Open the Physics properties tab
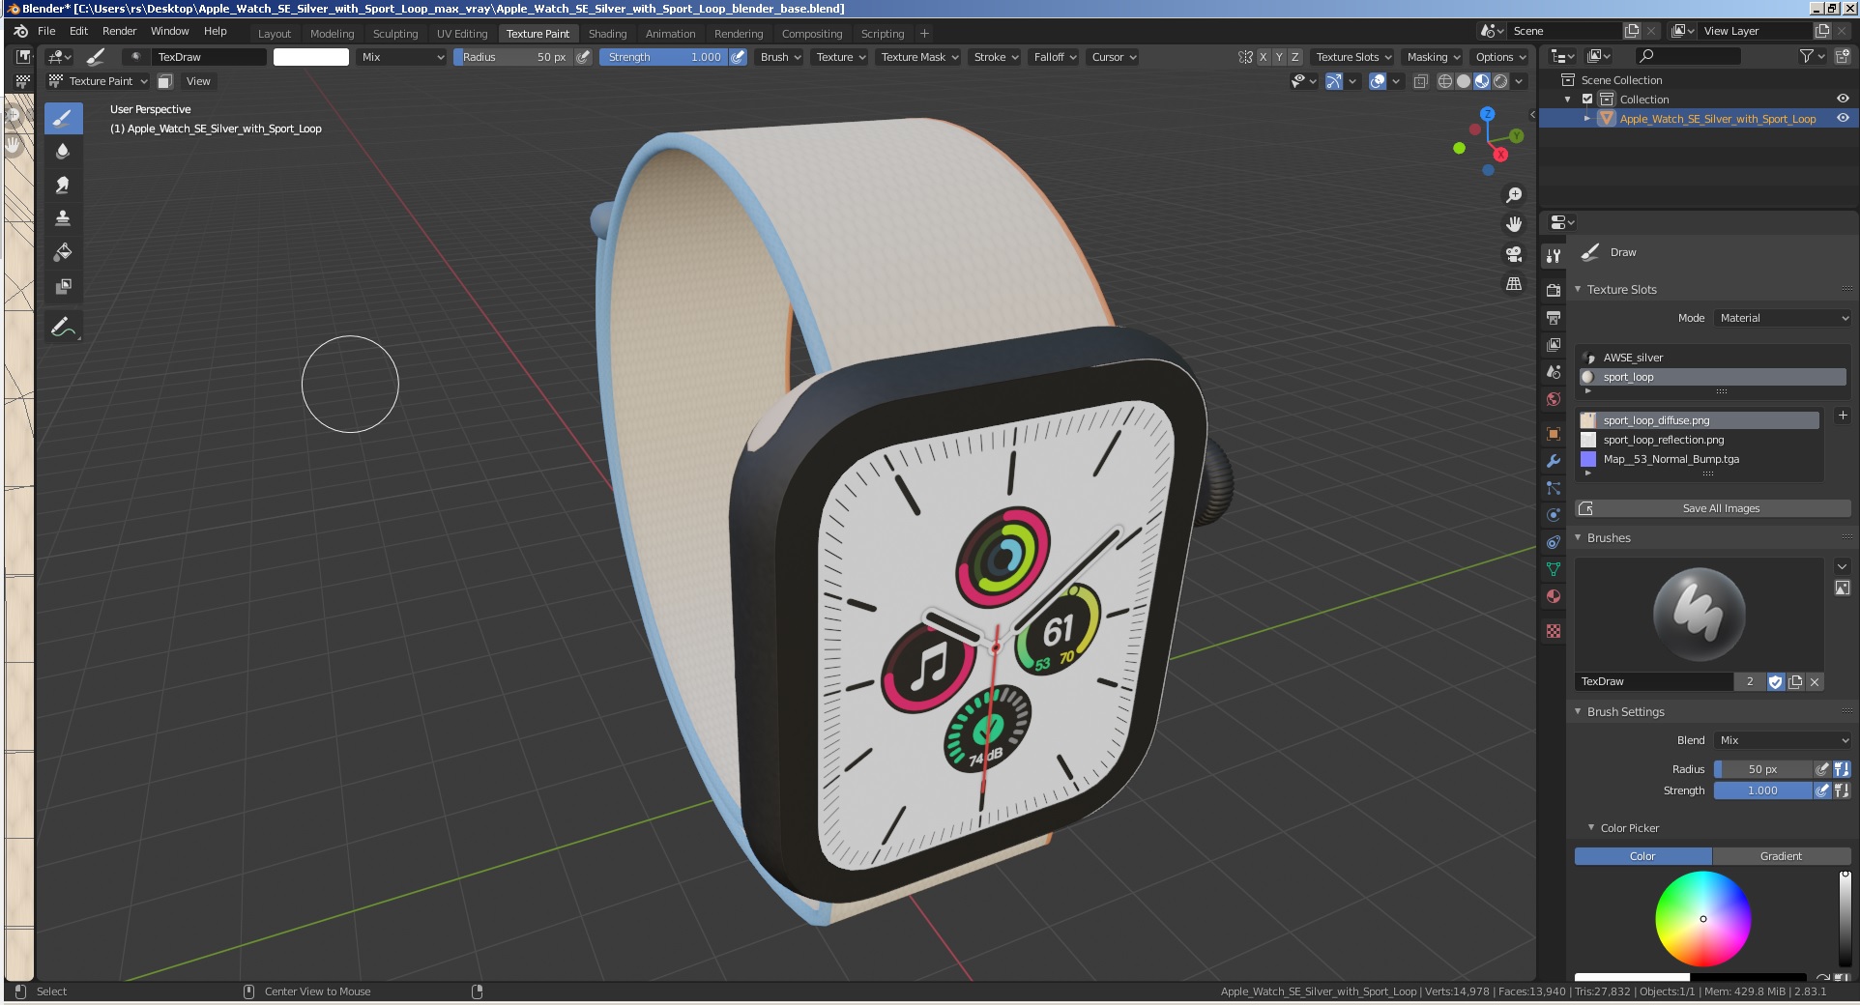The height and width of the screenshot is (1005, 1860). tap(1554, 515)
